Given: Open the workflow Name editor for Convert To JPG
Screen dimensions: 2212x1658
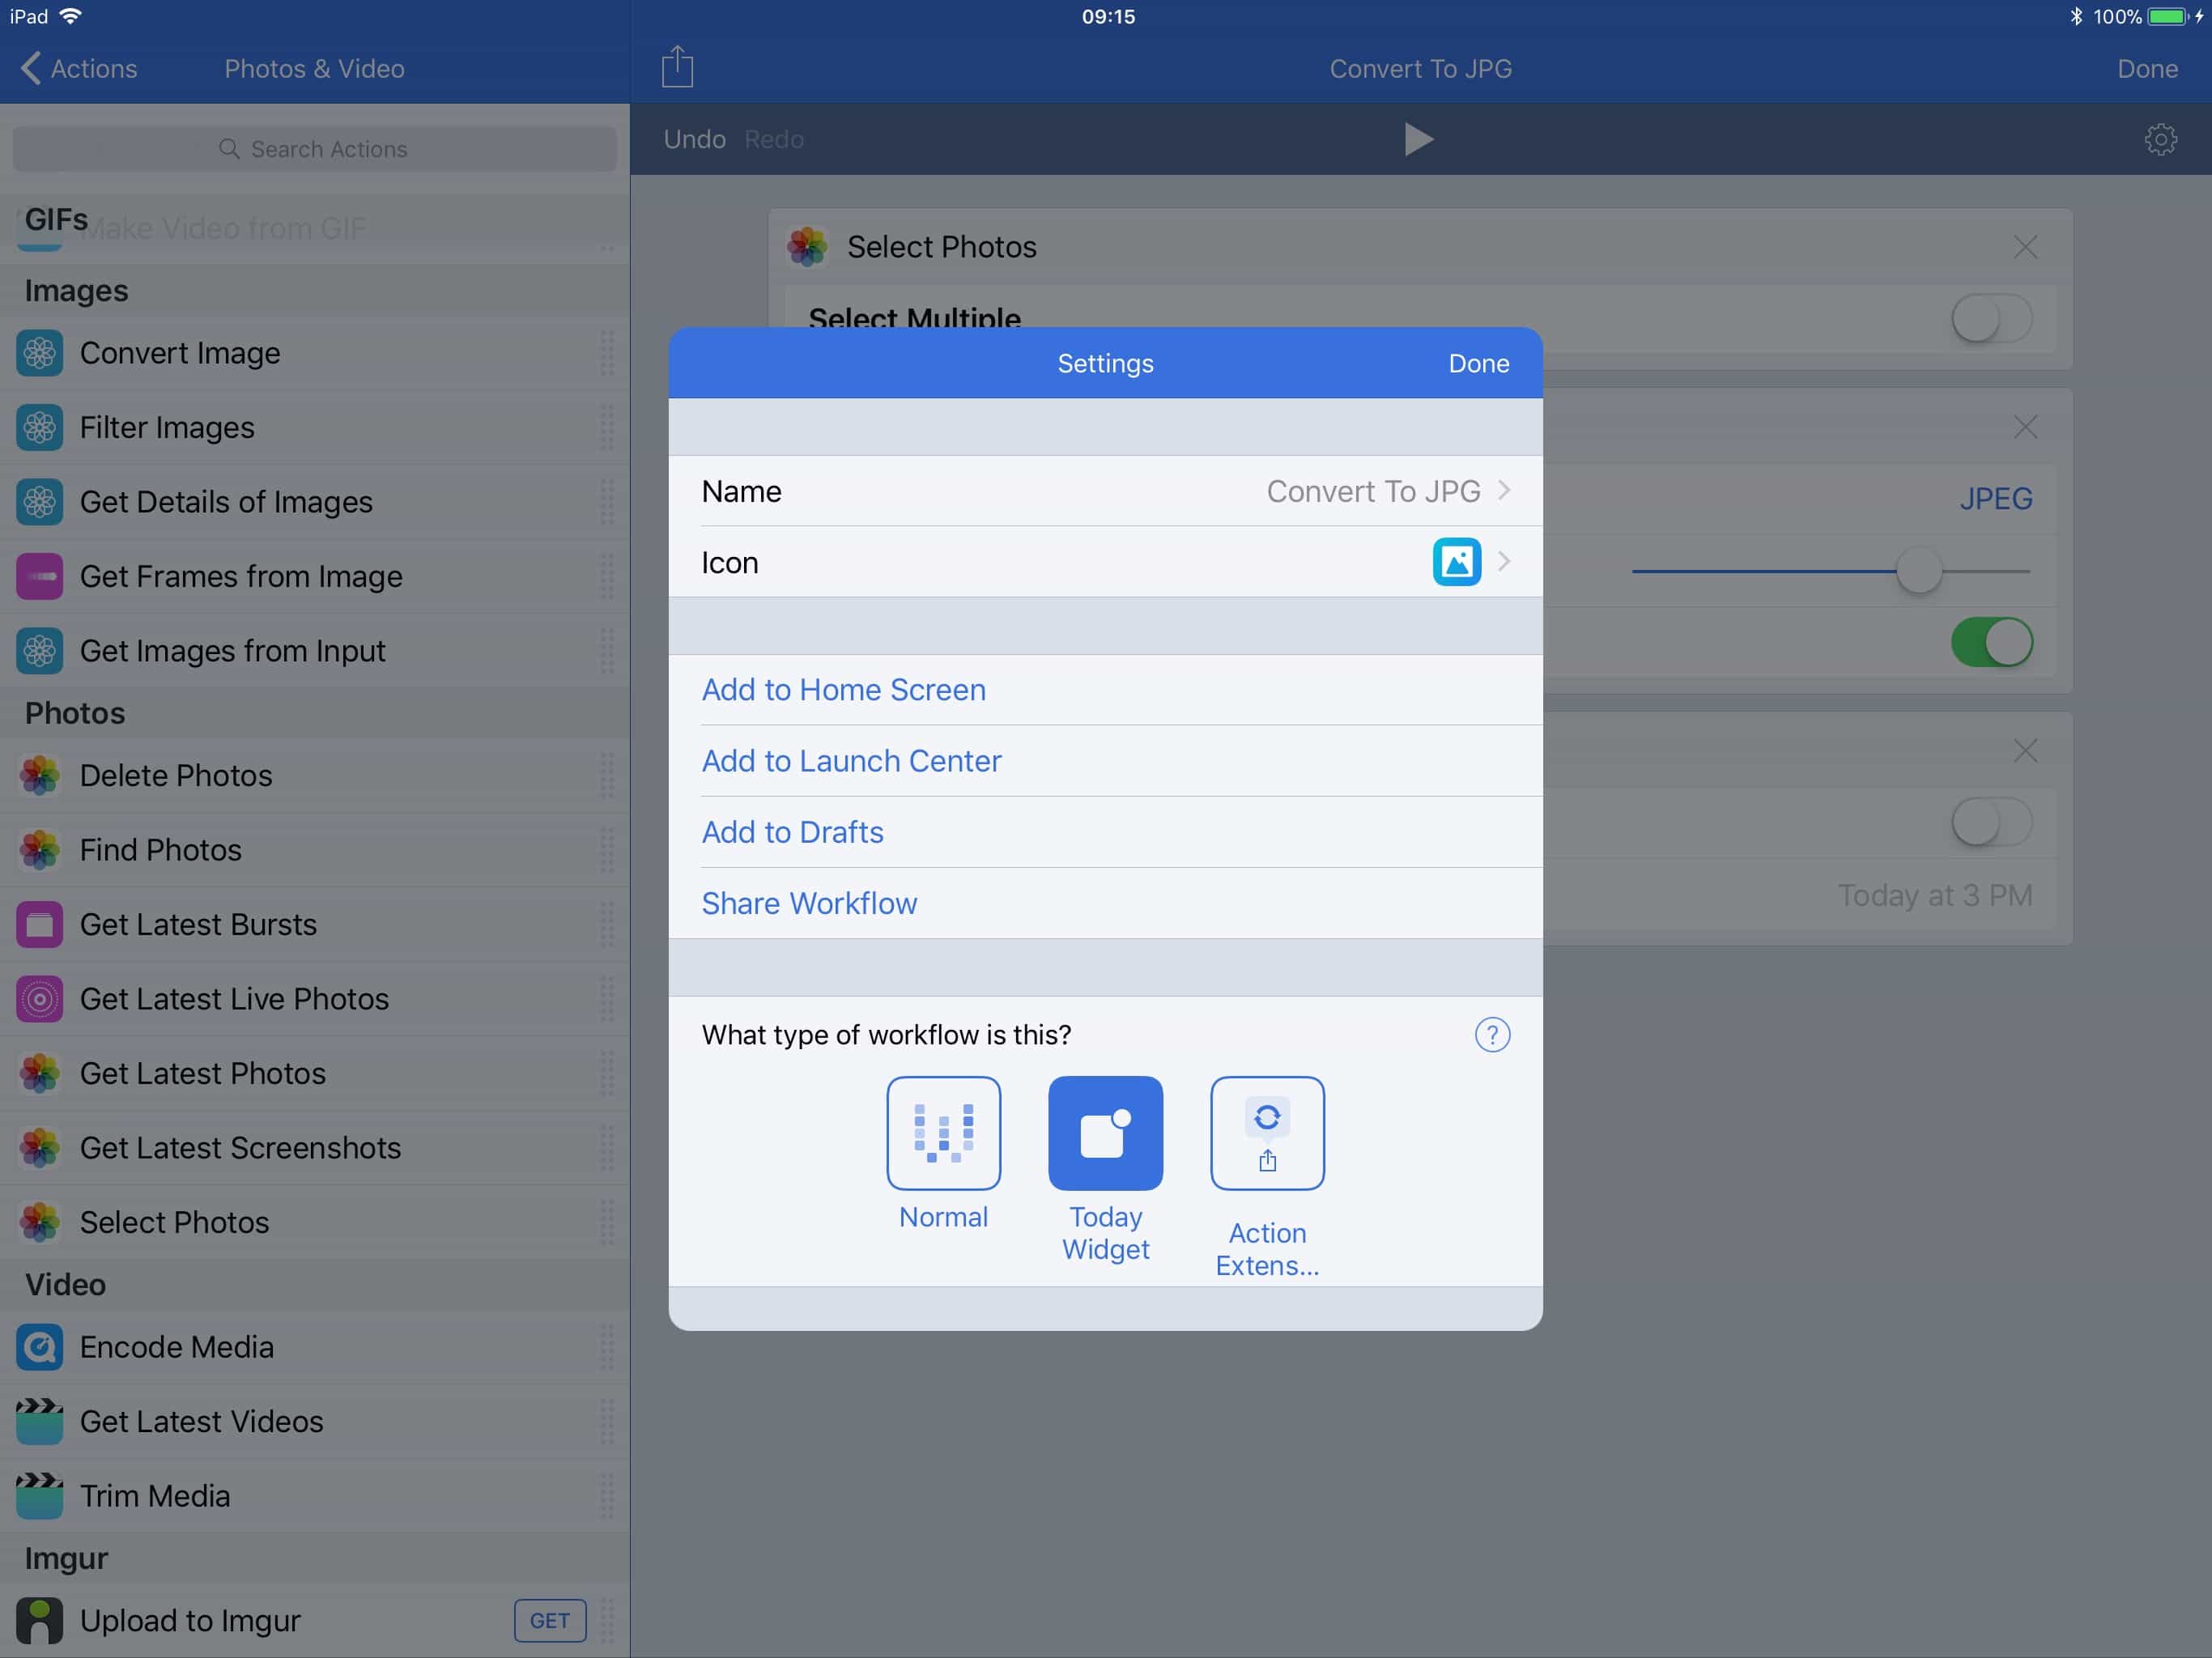Looking at the screenshot, I should [1376, 491].
